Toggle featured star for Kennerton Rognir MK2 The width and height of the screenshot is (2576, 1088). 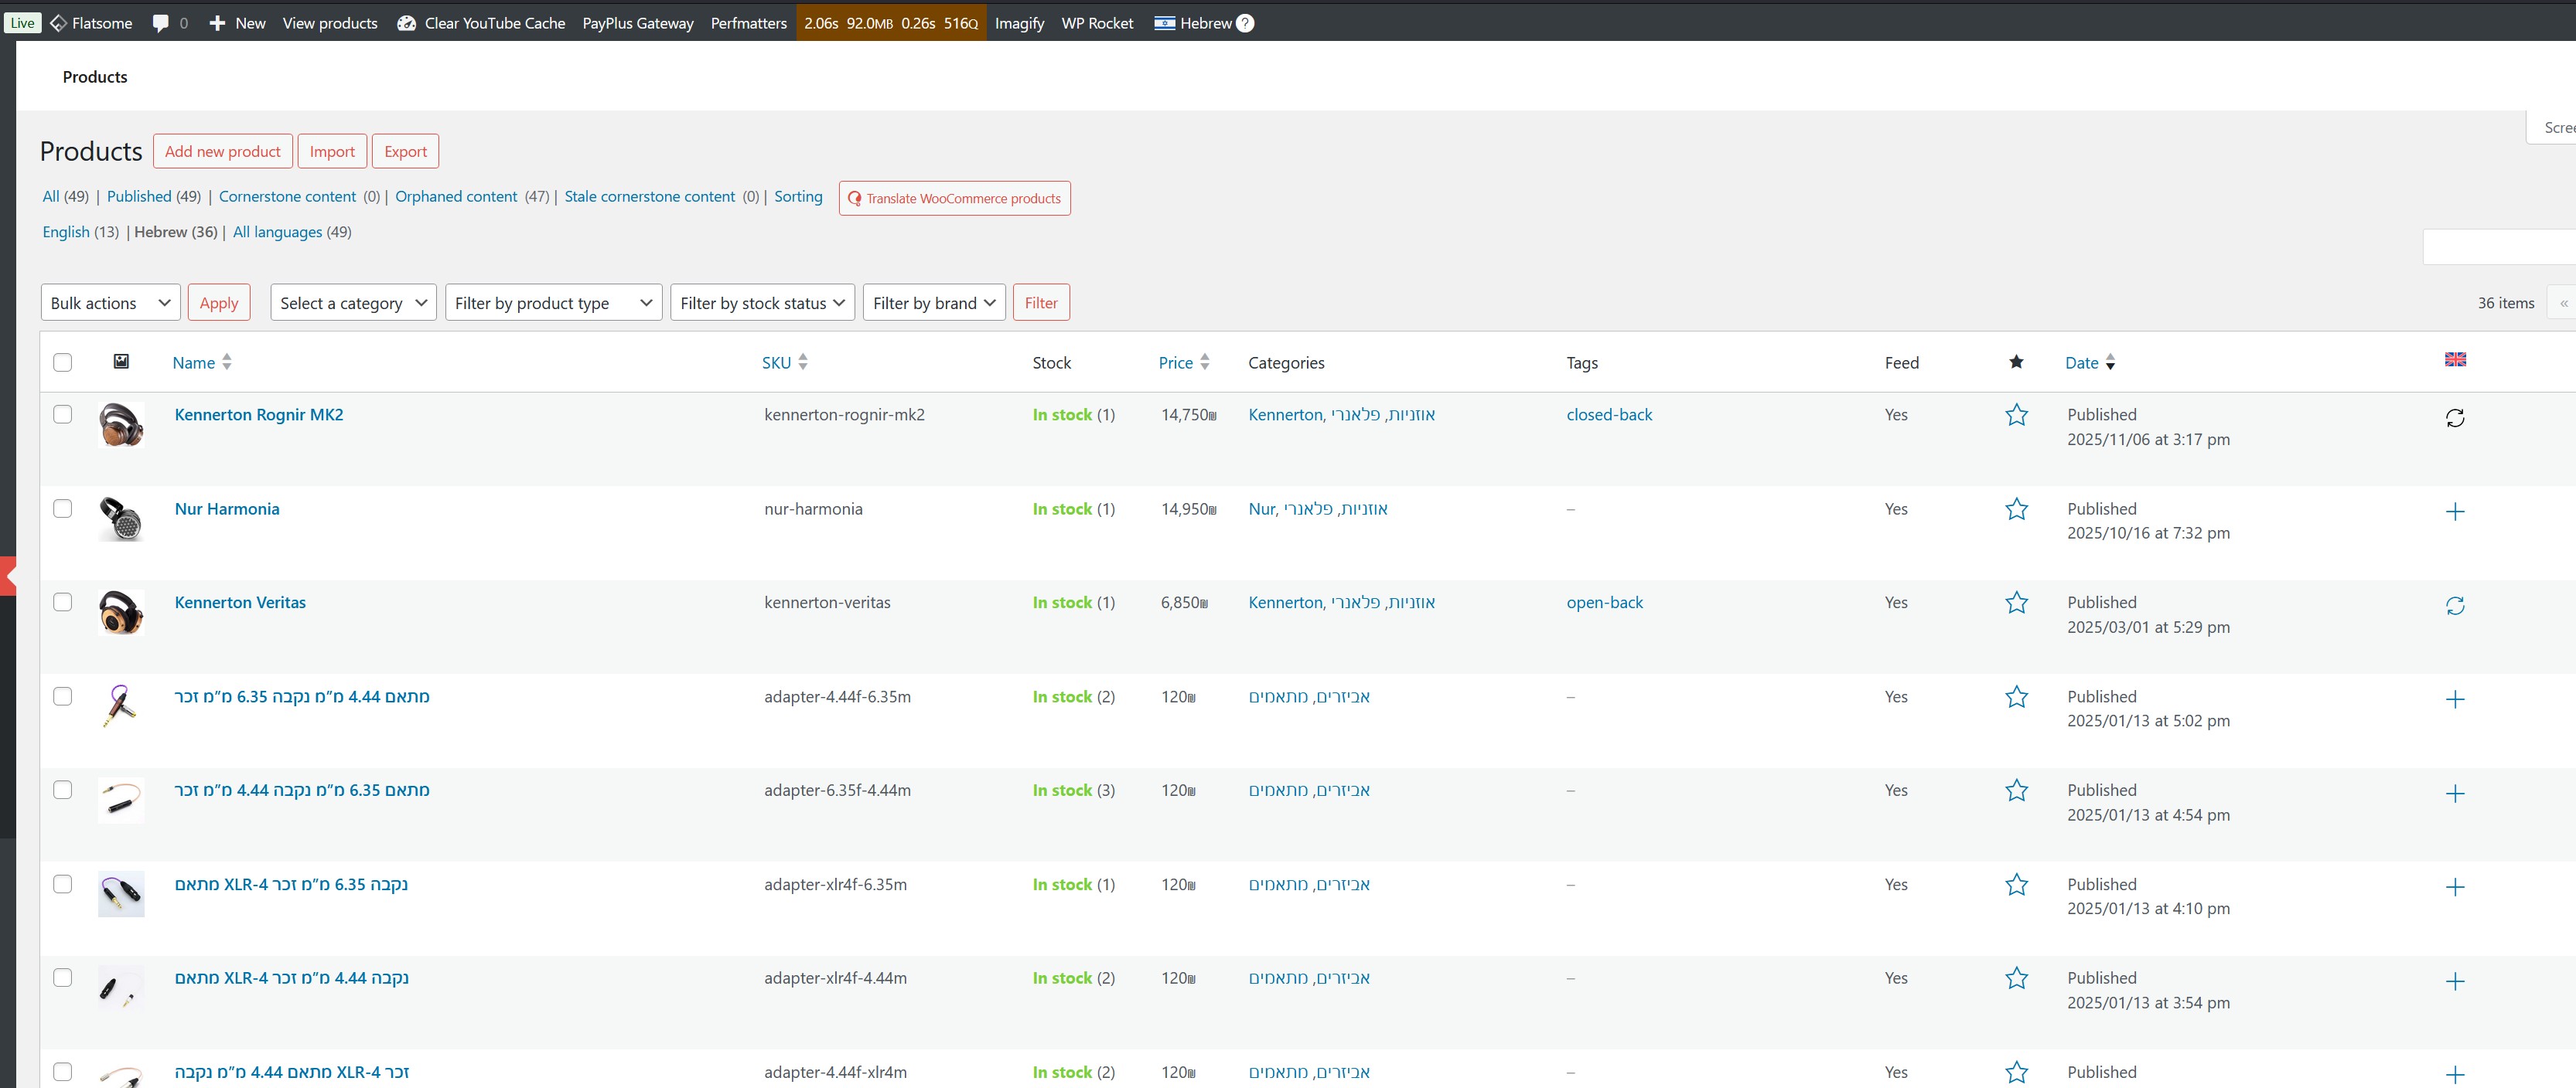click(2016, 415)
